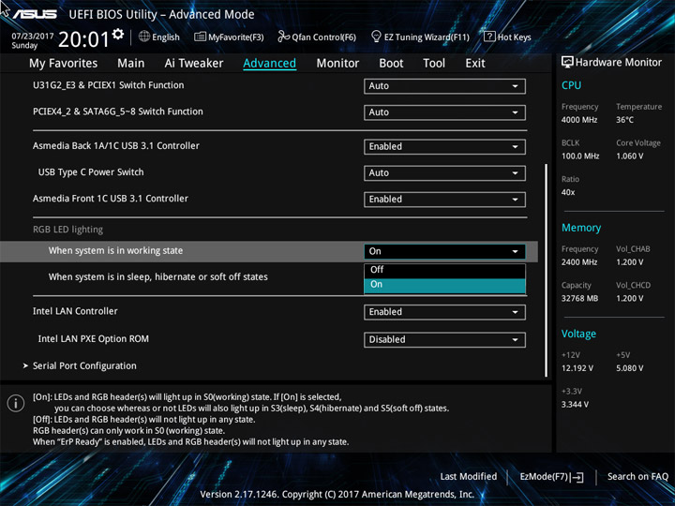Click the English language button
This screenshot has height=506, width=675.
tap(166, 37)
